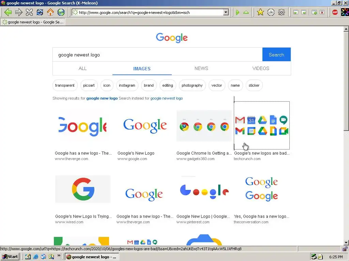Click the green Up triangle icon
Image resolution: width=349 pixels, height=261 pixels.
point(246,12)
